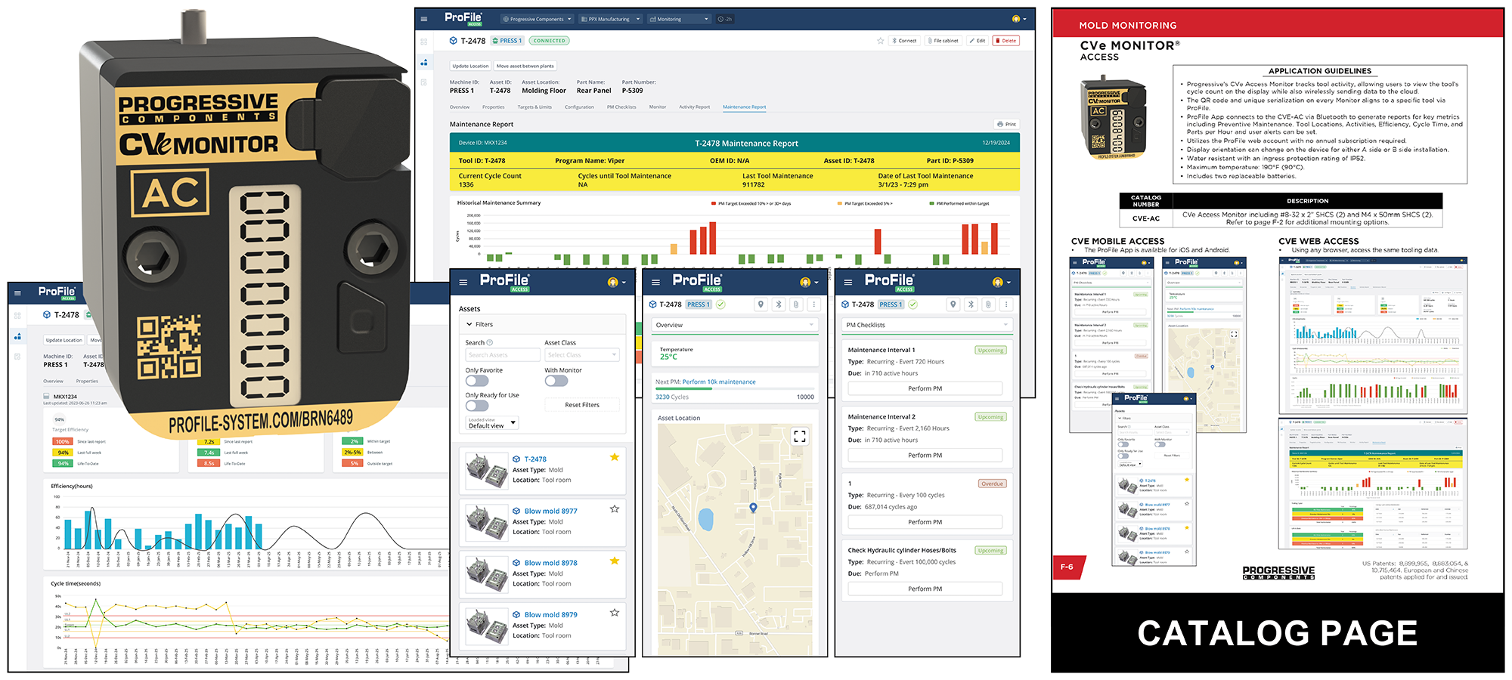The height and width of the screenshot is (680, 1512).
Task: Open hamburger menu in the efficiency dashboard window
Action: coord(17,294)
